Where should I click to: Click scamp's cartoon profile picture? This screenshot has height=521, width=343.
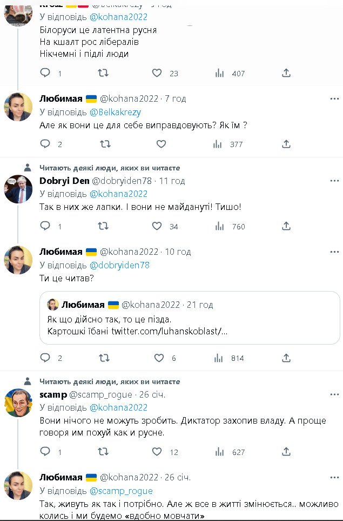tap(18, 403)
